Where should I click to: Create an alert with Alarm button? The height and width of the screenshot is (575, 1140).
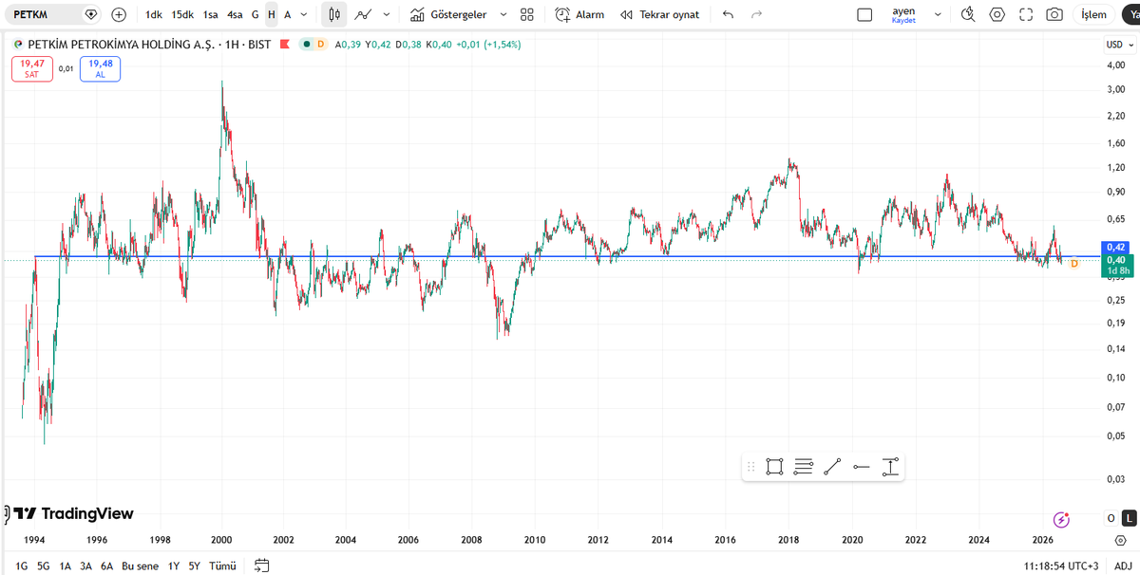[579, 14]
